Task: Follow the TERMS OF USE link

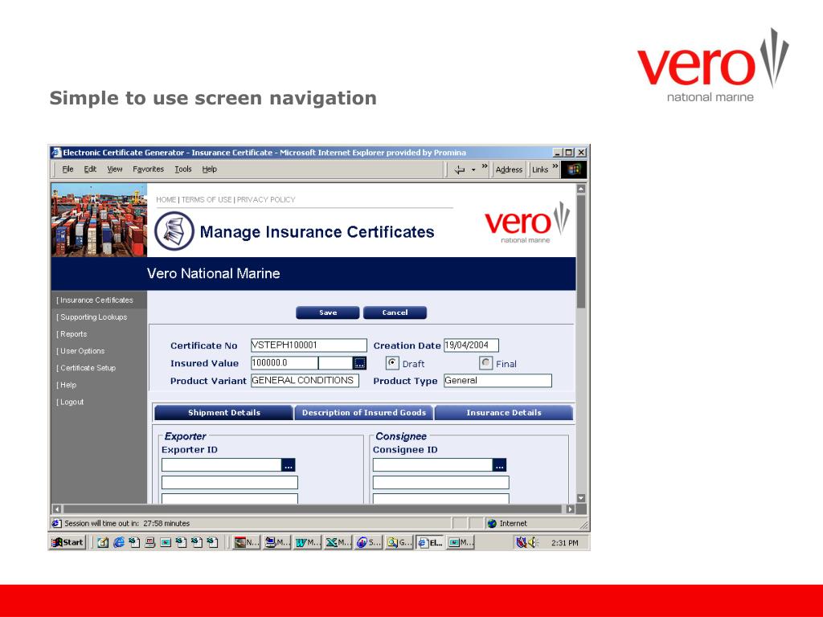Action: coord(207,199)
